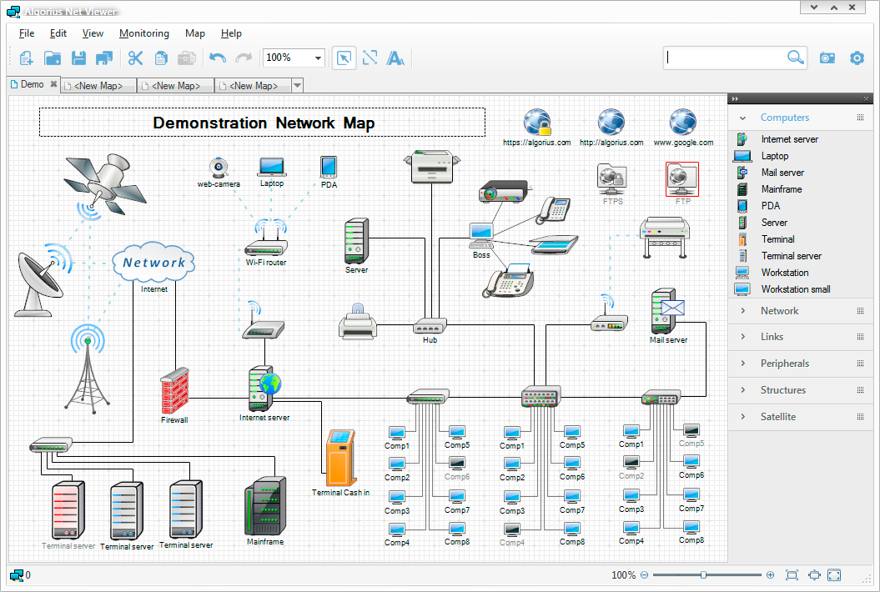Open the zoom percentage dropdown

pos(318,58)
